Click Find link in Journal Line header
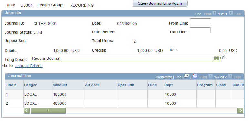 [x=178, y=77]
